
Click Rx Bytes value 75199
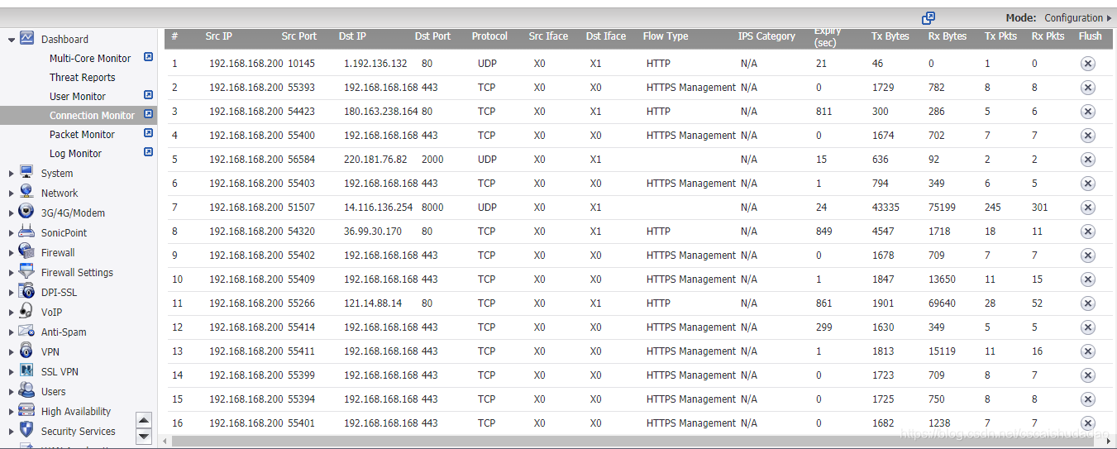[x=942, y=208]
